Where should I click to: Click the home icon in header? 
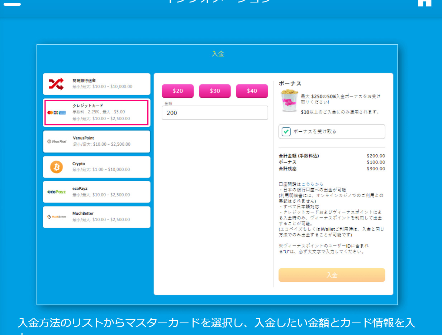(x=425, y=3)
